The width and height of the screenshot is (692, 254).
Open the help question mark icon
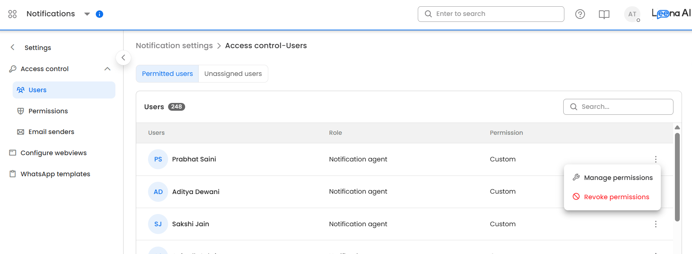[x=580, y=14]
